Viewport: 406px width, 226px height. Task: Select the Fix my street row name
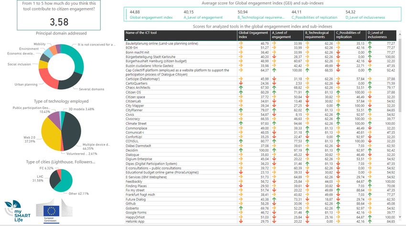135,190
